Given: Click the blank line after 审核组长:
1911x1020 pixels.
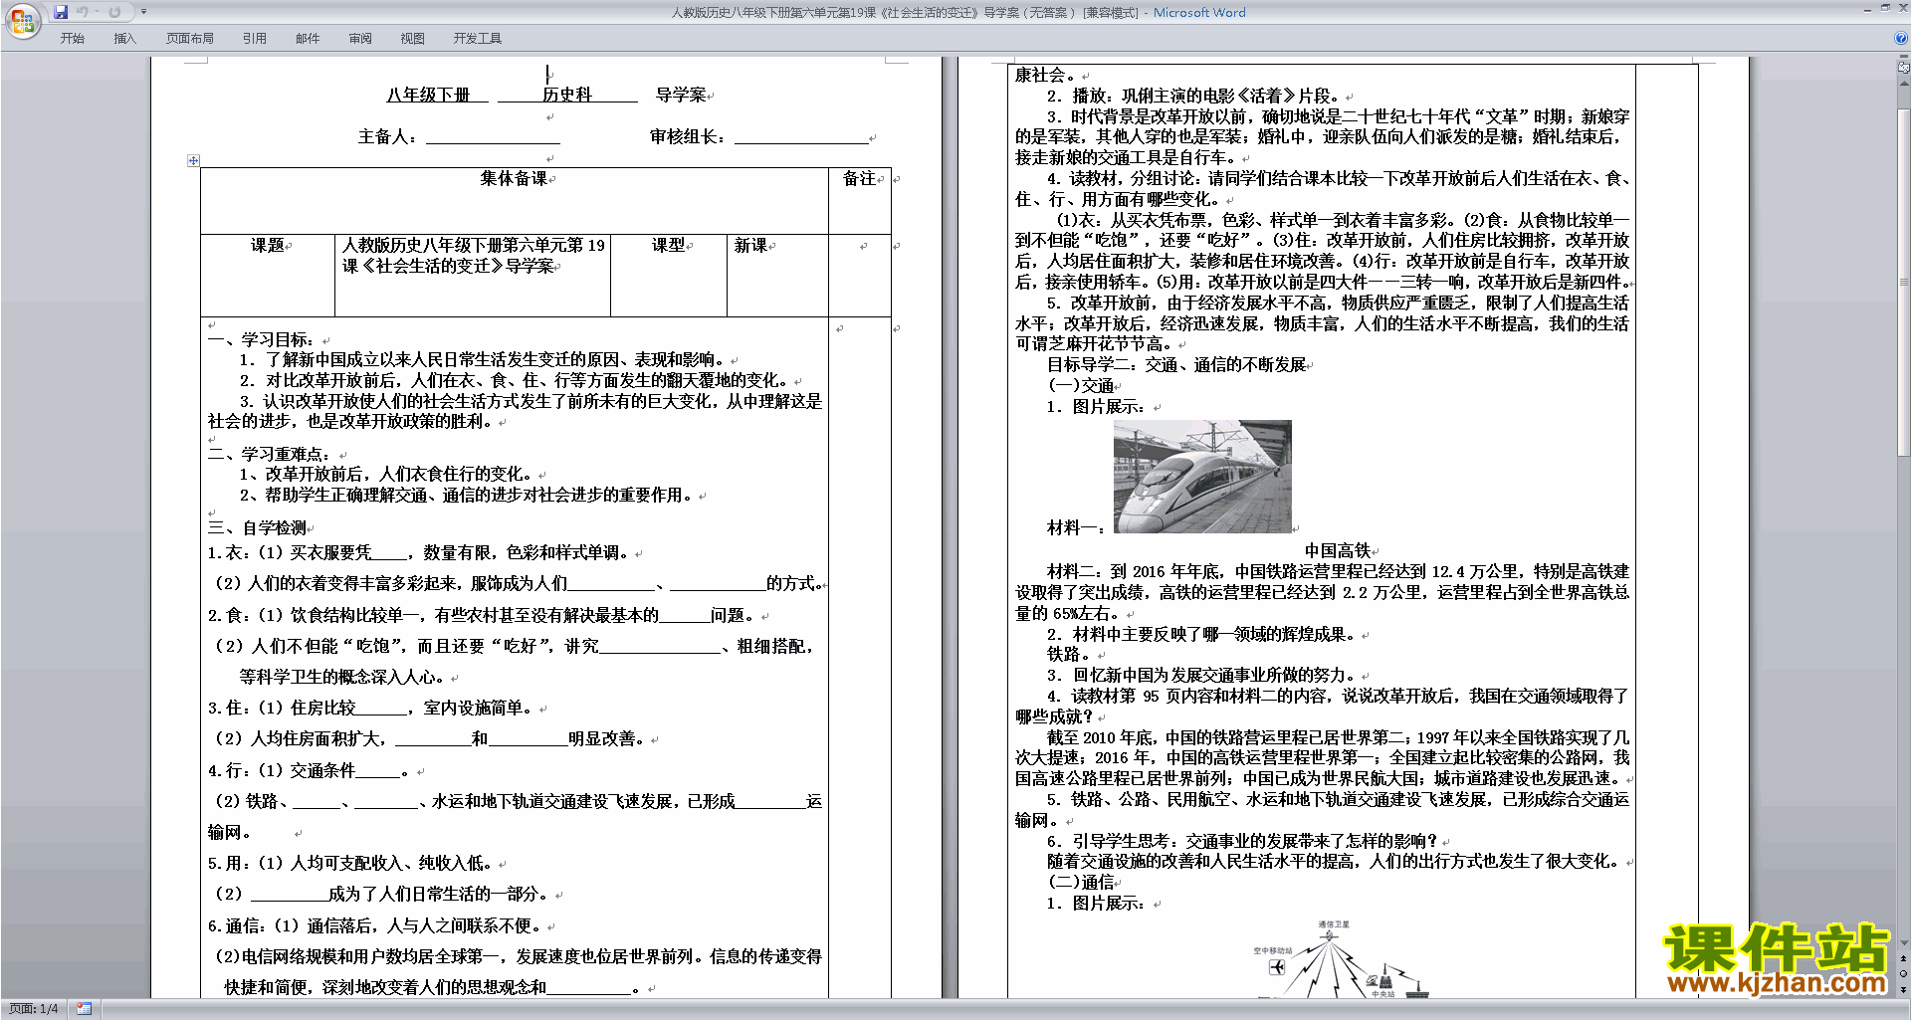Looking at the screenshot, I should click(801, 137).
